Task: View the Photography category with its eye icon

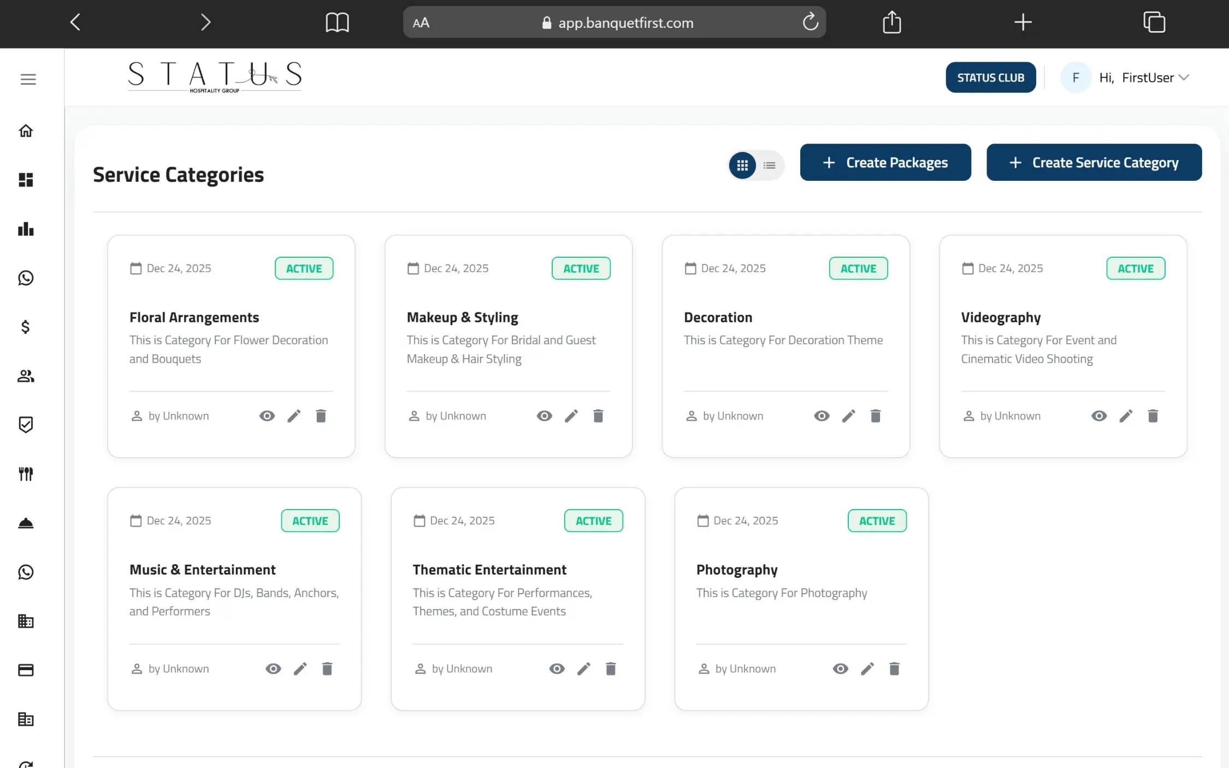Action: 840,669
